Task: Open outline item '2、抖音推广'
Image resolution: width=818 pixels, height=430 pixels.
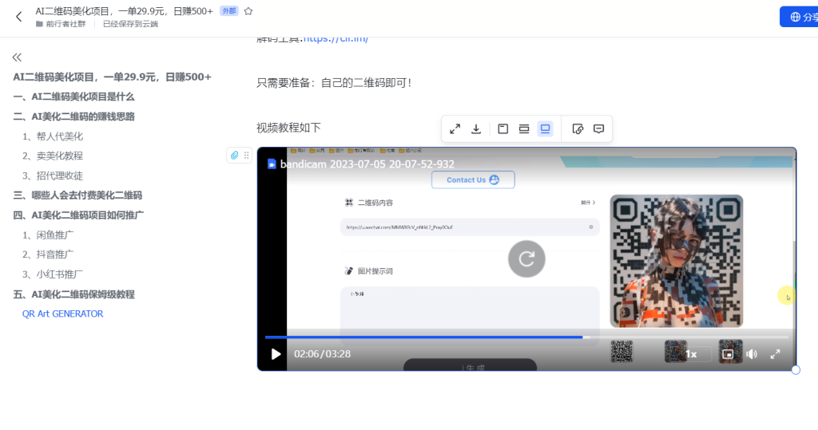Action: 48,254
